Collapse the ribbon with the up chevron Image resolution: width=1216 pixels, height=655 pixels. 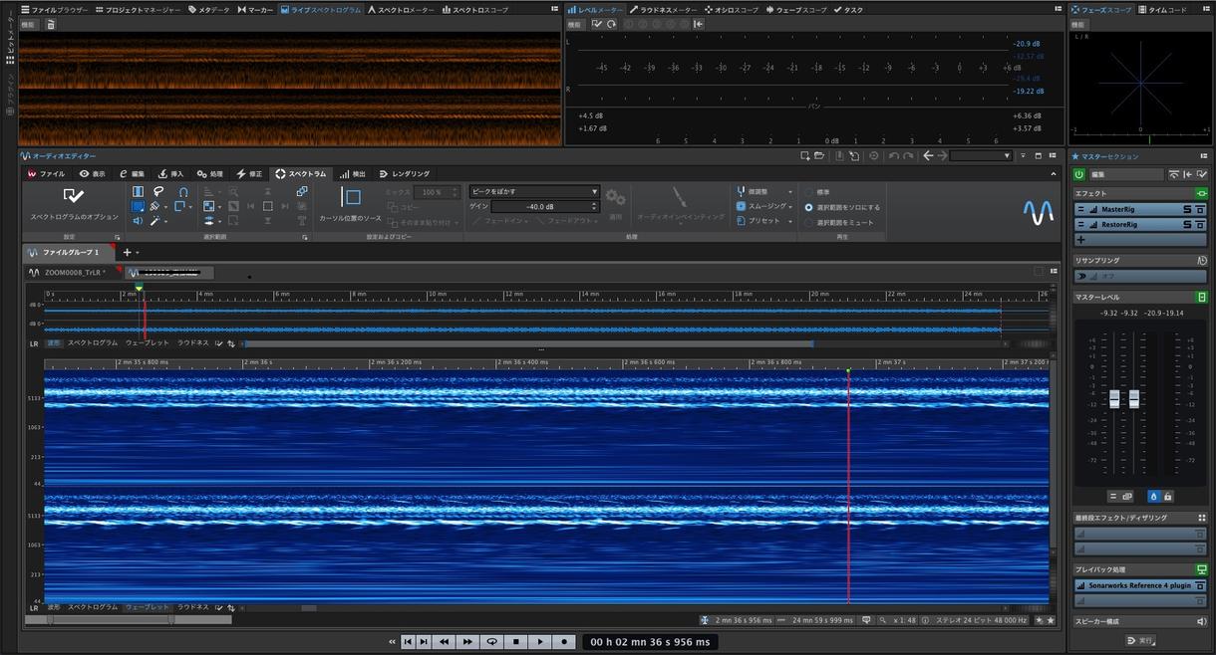point(1054,173)
